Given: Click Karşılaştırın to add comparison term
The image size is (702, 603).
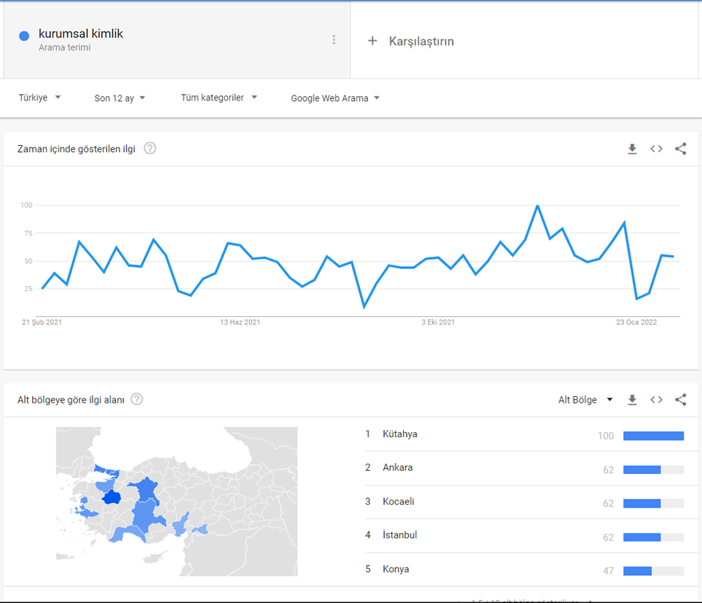Looking at the screenshot, I should [x=421, y=41].
